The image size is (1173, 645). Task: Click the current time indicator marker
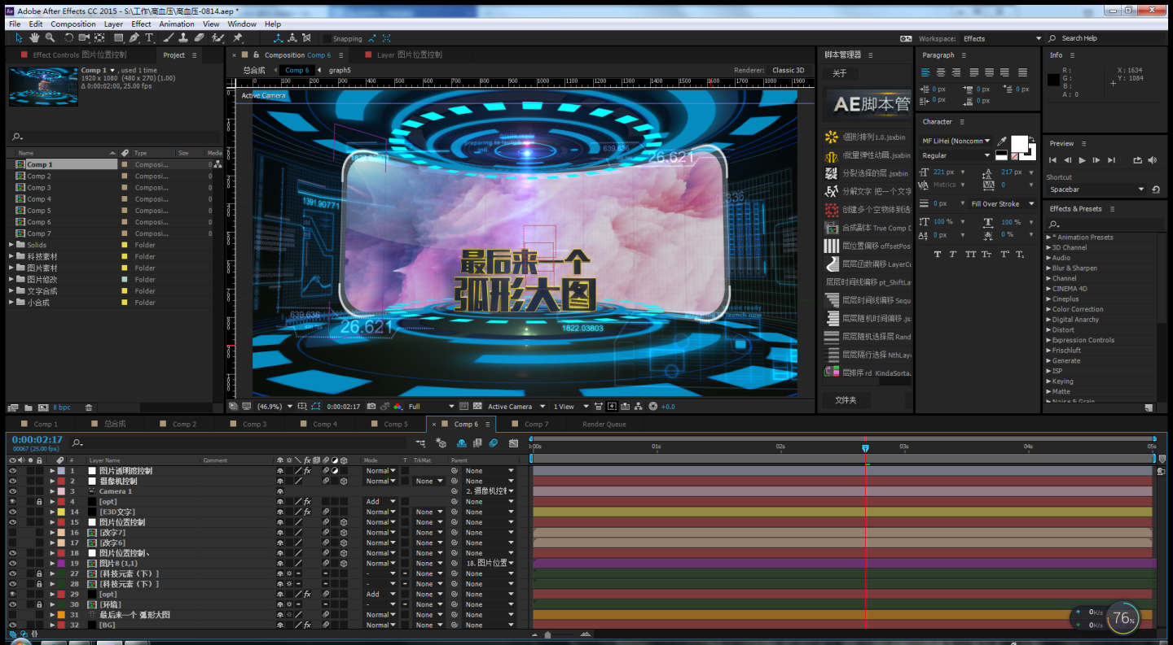pyautogui.click(x=865, y=448)
